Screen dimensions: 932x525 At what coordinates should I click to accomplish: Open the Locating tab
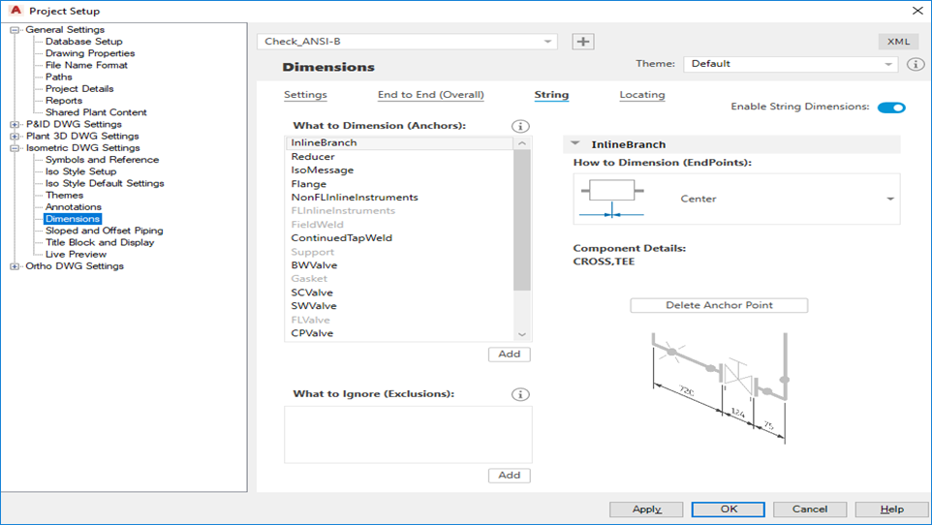641,95
